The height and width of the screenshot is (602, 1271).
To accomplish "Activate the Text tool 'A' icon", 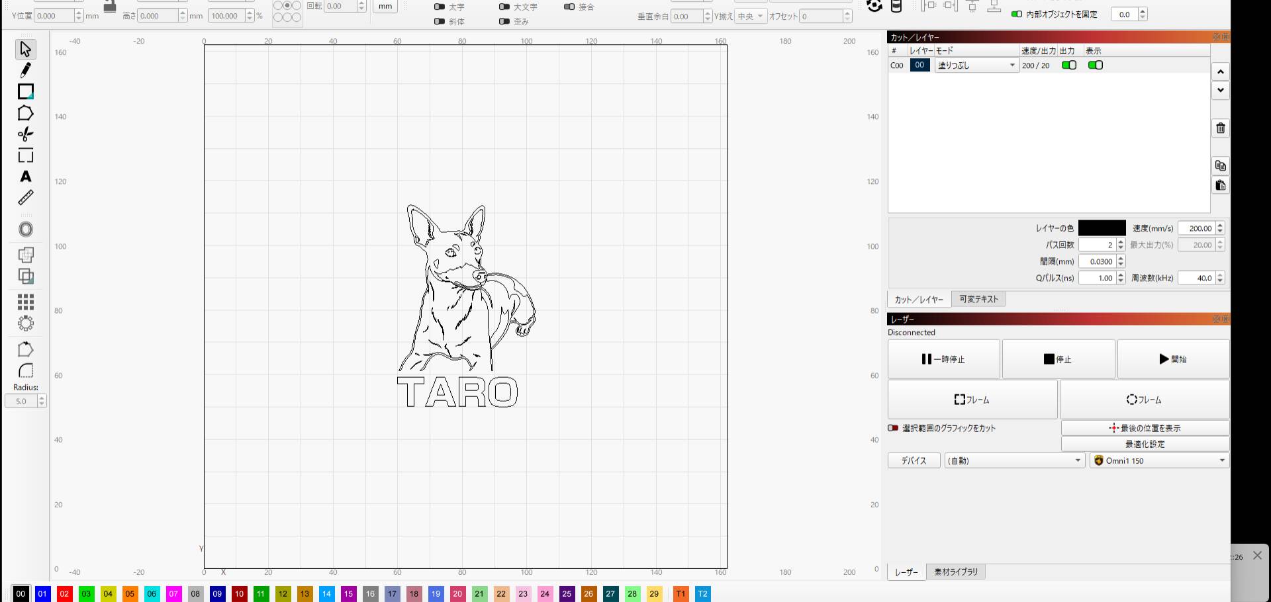I will coord(25,177).
